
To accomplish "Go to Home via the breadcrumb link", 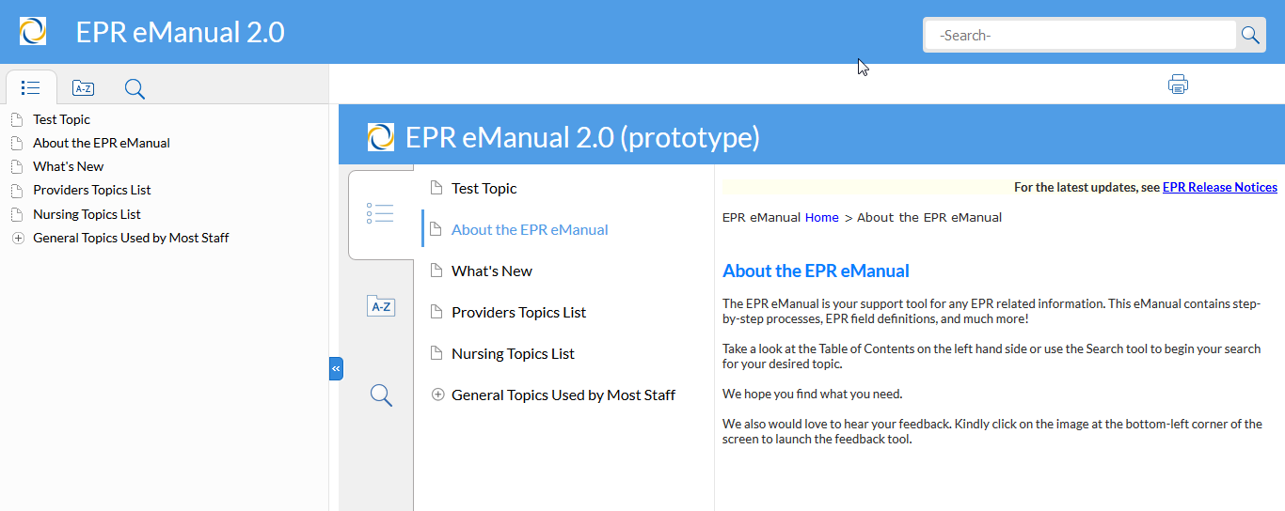I will (821, 217).
